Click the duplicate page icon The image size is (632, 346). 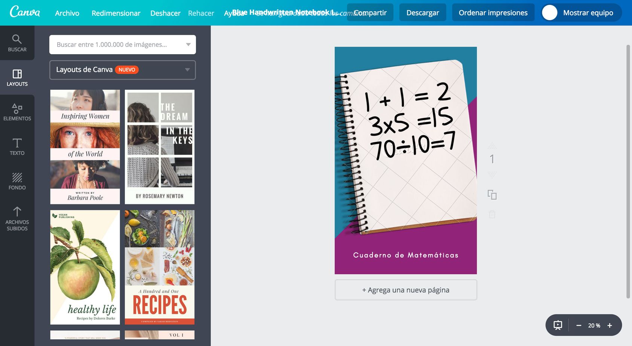(x=492, y=195)
